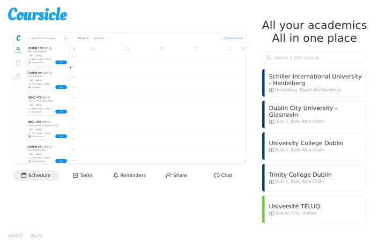Open the Schedule tab
Viewport: 386px width, 241px height.
[x=36, y=175]
